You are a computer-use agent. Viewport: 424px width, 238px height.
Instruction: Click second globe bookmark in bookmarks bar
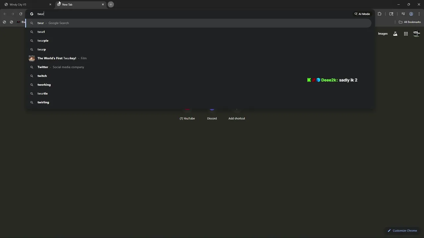coord(11,22)
